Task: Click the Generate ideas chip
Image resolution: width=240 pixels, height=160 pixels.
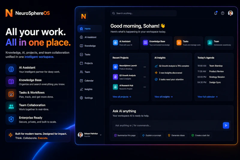Action: click(x=176, y=135)
